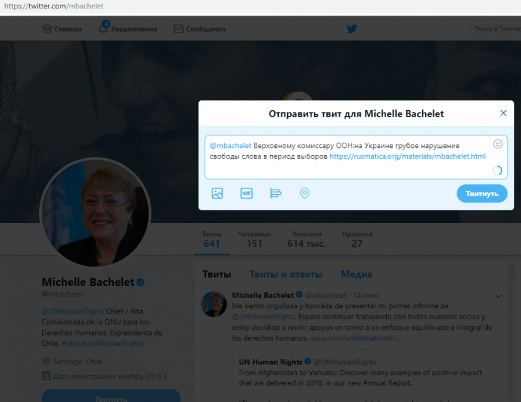Open tweet author name Michelle Bachelet in timeline

click(x=263, y=295)
